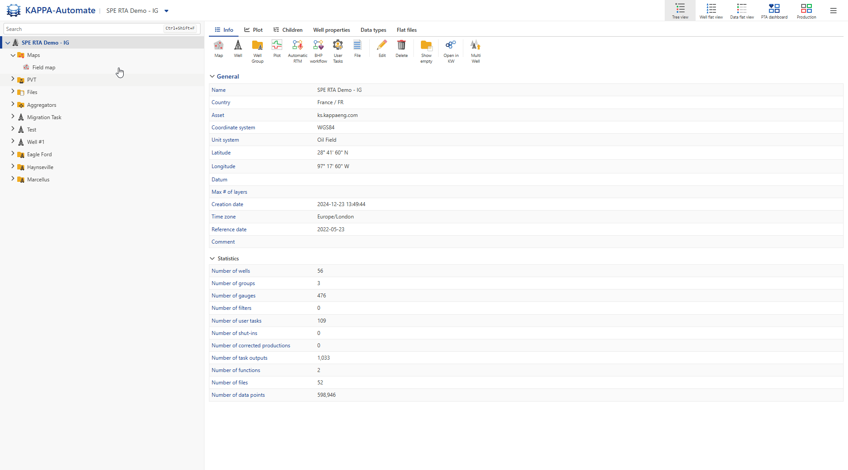Expand the Haynesville group
Image resolution: width=848 pixels, height=470 pixels.
point(13,167)
